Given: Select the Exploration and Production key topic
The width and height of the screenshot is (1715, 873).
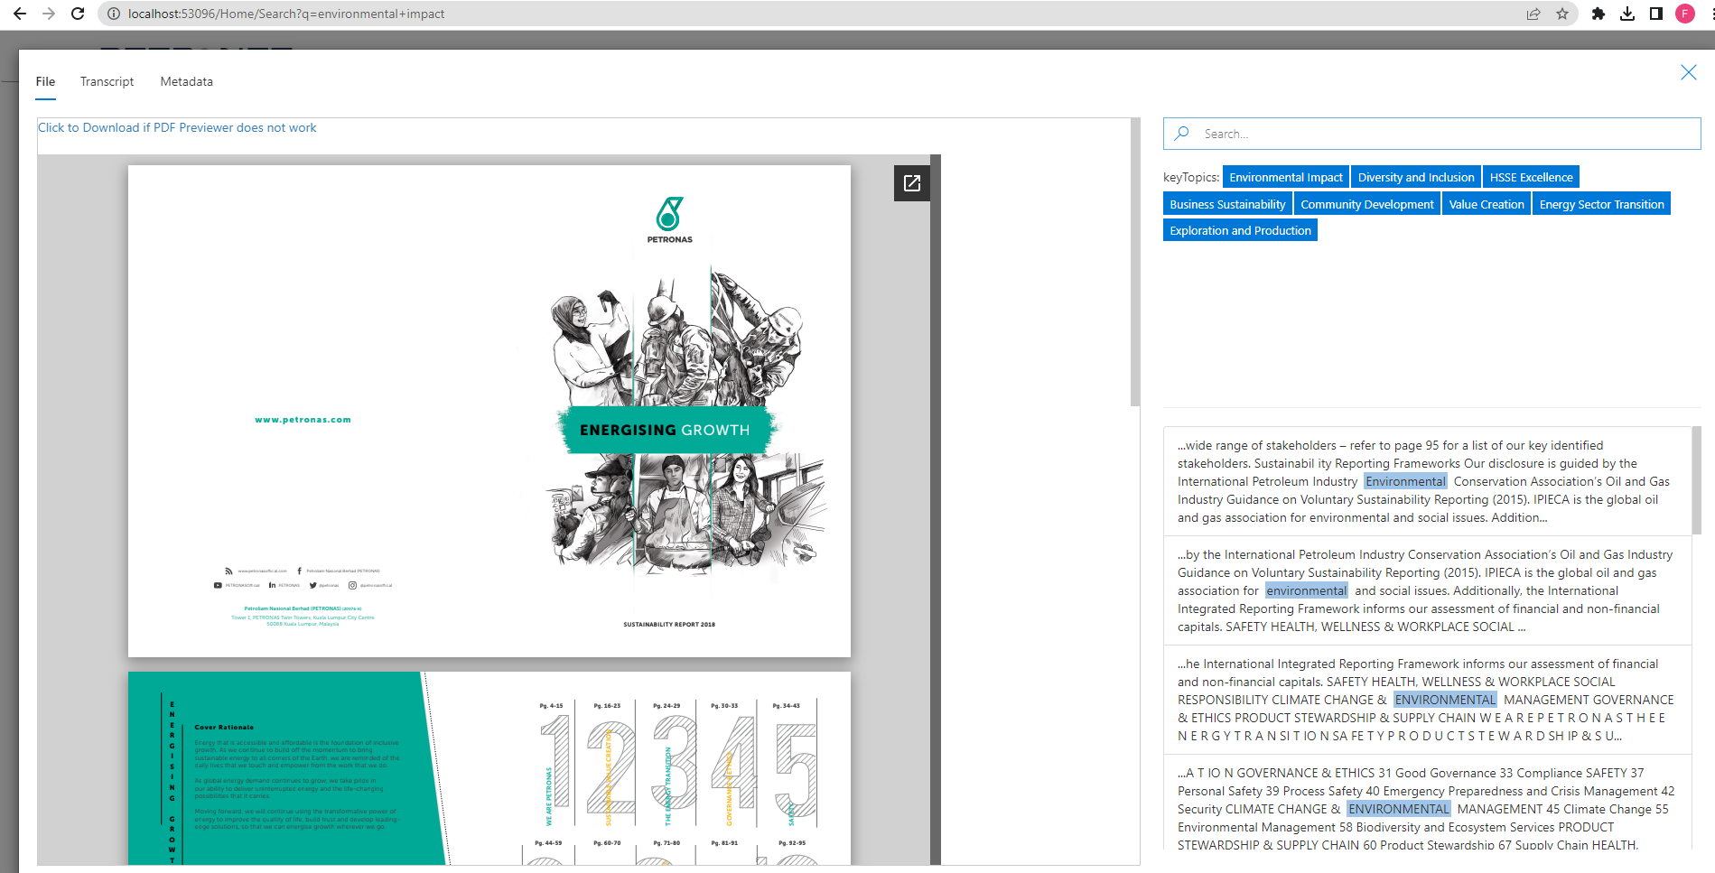Looking at the screenshot, I should 1240,230.
